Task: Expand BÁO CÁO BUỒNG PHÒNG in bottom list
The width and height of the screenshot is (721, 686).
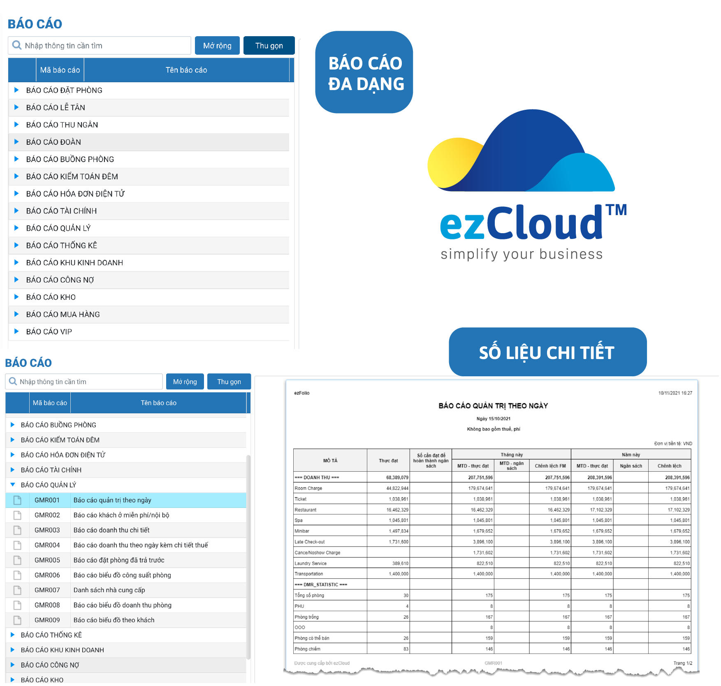Action: pos(13,425)
